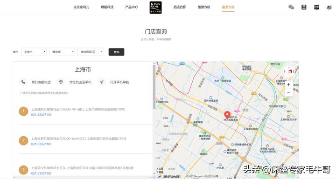The width and height of the screenshot is (336, 179).
Task: Click the red map marker pin
Action: point(227,115)
